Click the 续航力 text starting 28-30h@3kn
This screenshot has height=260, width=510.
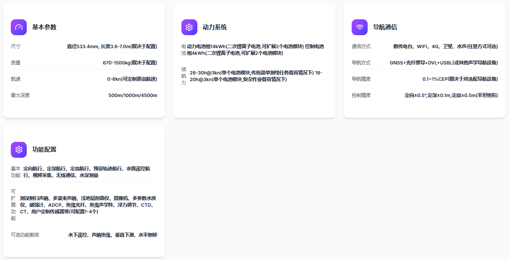click(256, 76)
